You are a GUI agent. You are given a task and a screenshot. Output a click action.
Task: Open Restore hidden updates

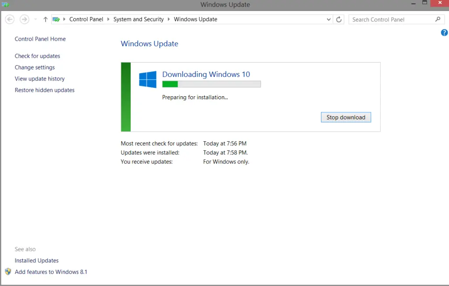coord(45,90)
